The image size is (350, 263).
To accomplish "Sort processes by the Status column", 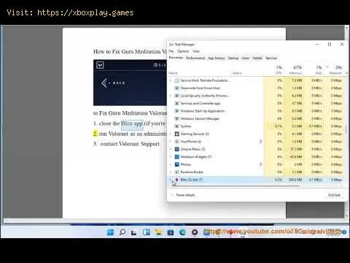I will tap(247, 73).
